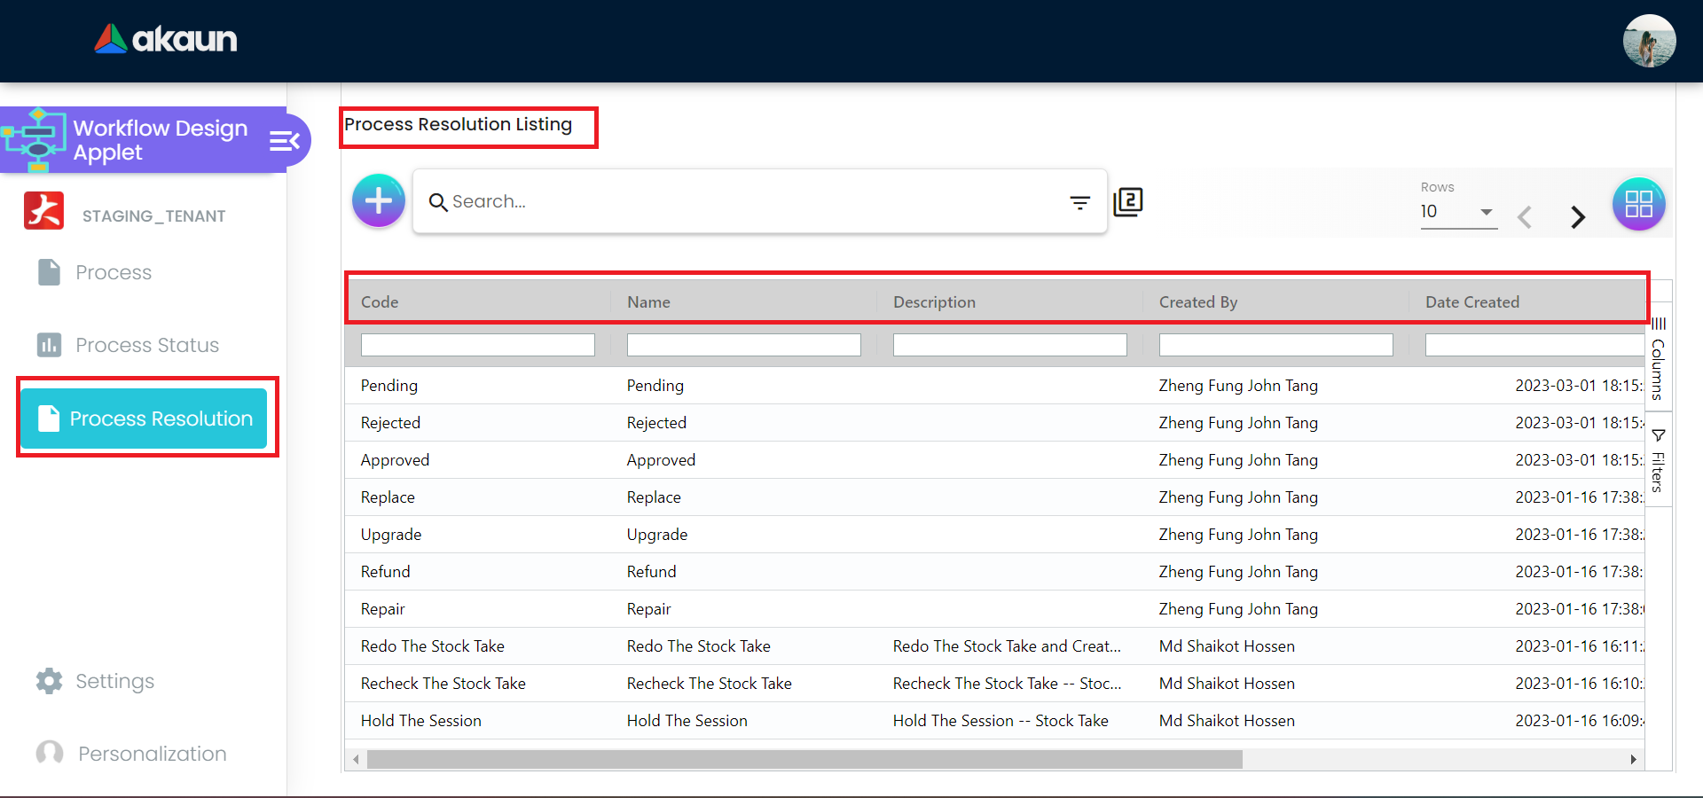Open the Process menu item
Screen dimensions: 1703x798
[114, 272]
